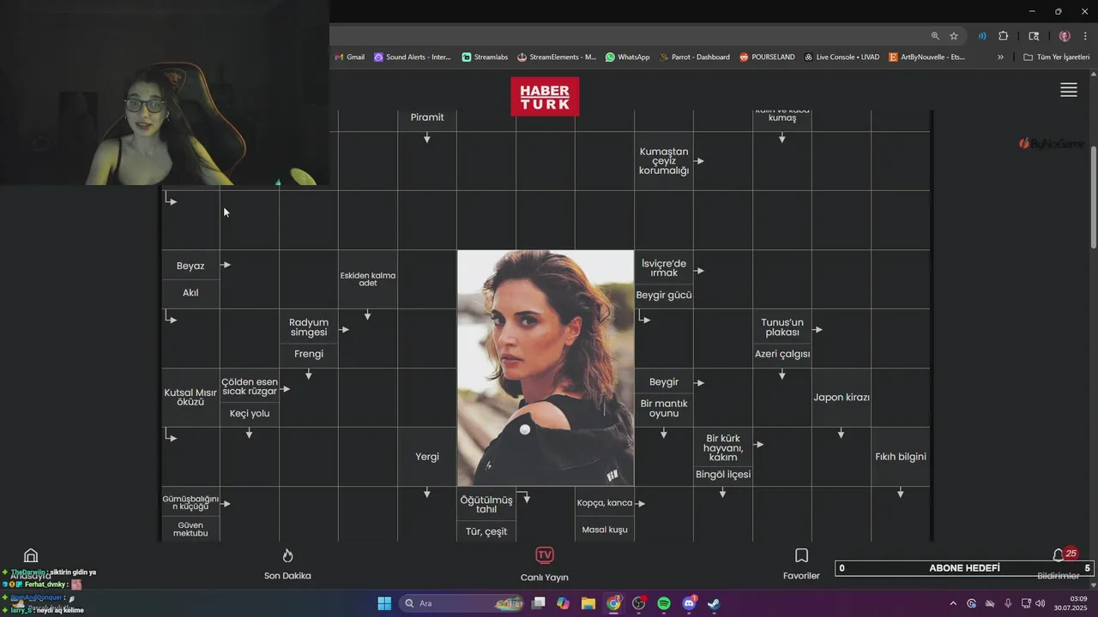This screenshot has height=617, width=1098.
Task: Select the 'Güven mektubu' clue
Action: 190,530
